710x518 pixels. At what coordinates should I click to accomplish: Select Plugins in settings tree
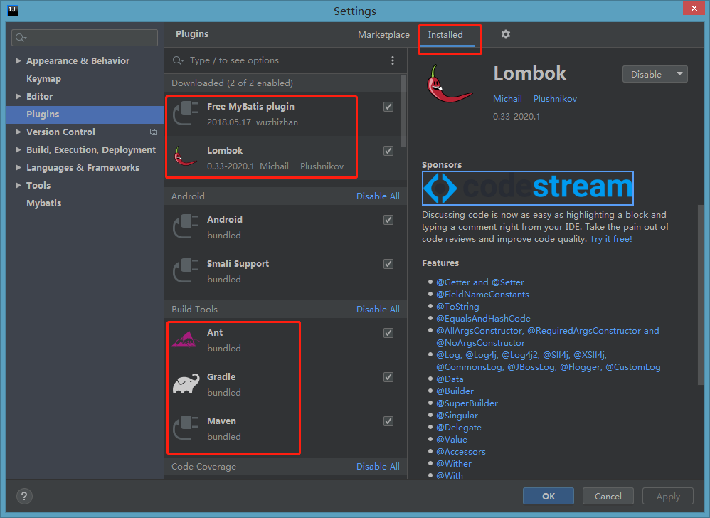(85, 115)
